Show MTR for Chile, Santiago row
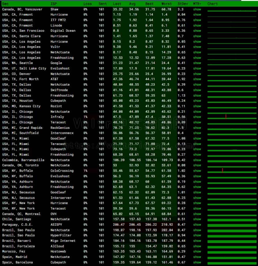Viewport: 258px width, 266px height. click(197, 219)
